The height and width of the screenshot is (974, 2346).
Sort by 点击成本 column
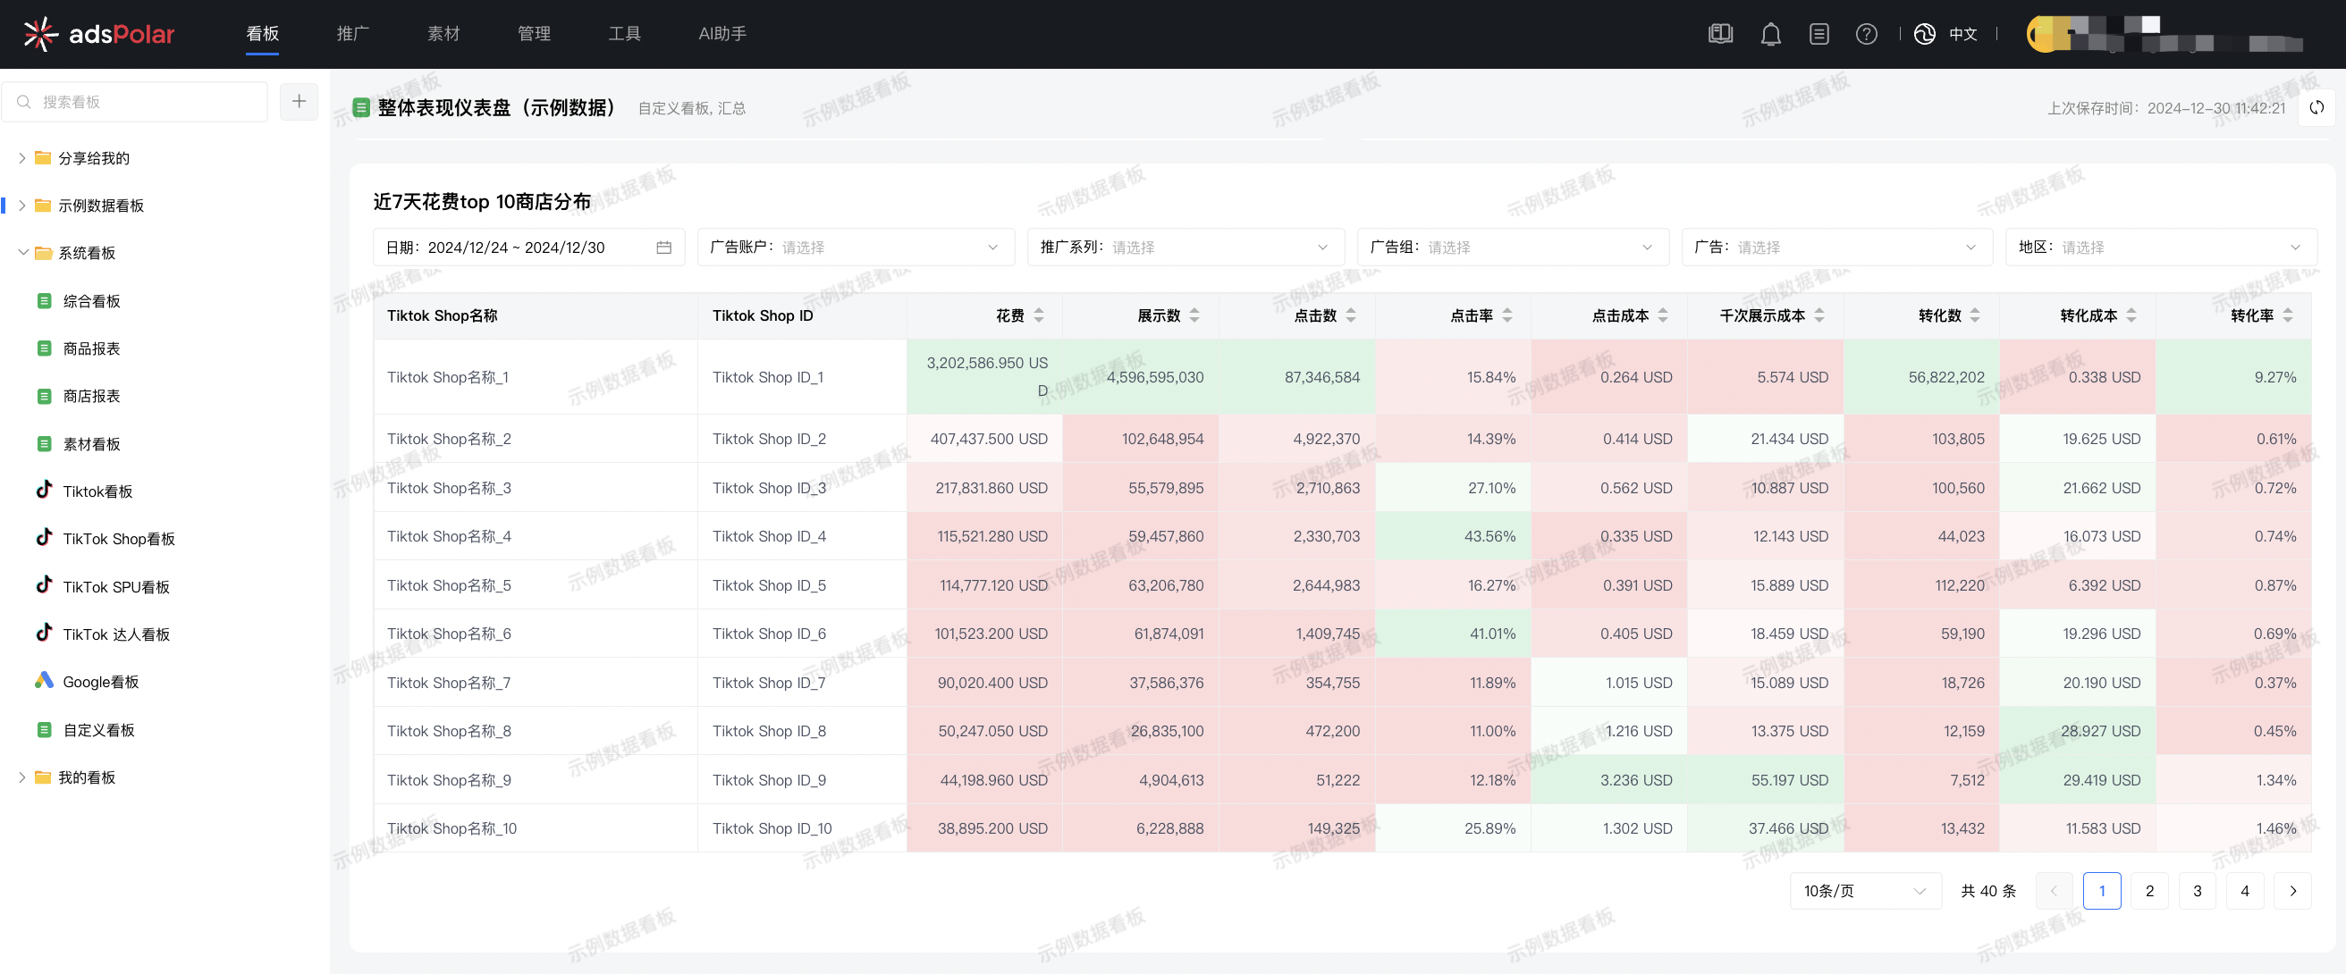coord(1663,315)
